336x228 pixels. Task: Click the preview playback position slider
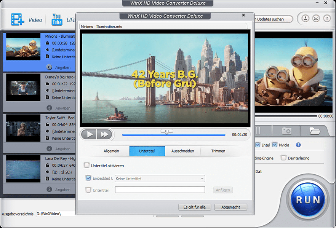pos(166,131)
